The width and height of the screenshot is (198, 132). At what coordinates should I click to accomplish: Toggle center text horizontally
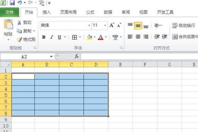[x=138, y=37]
